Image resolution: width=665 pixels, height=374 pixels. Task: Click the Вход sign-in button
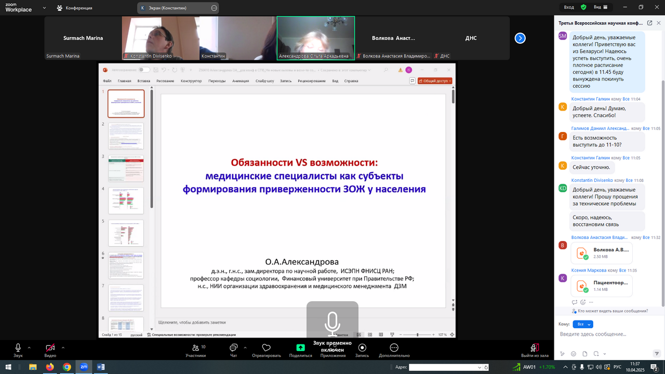click(x=569, y=7)
